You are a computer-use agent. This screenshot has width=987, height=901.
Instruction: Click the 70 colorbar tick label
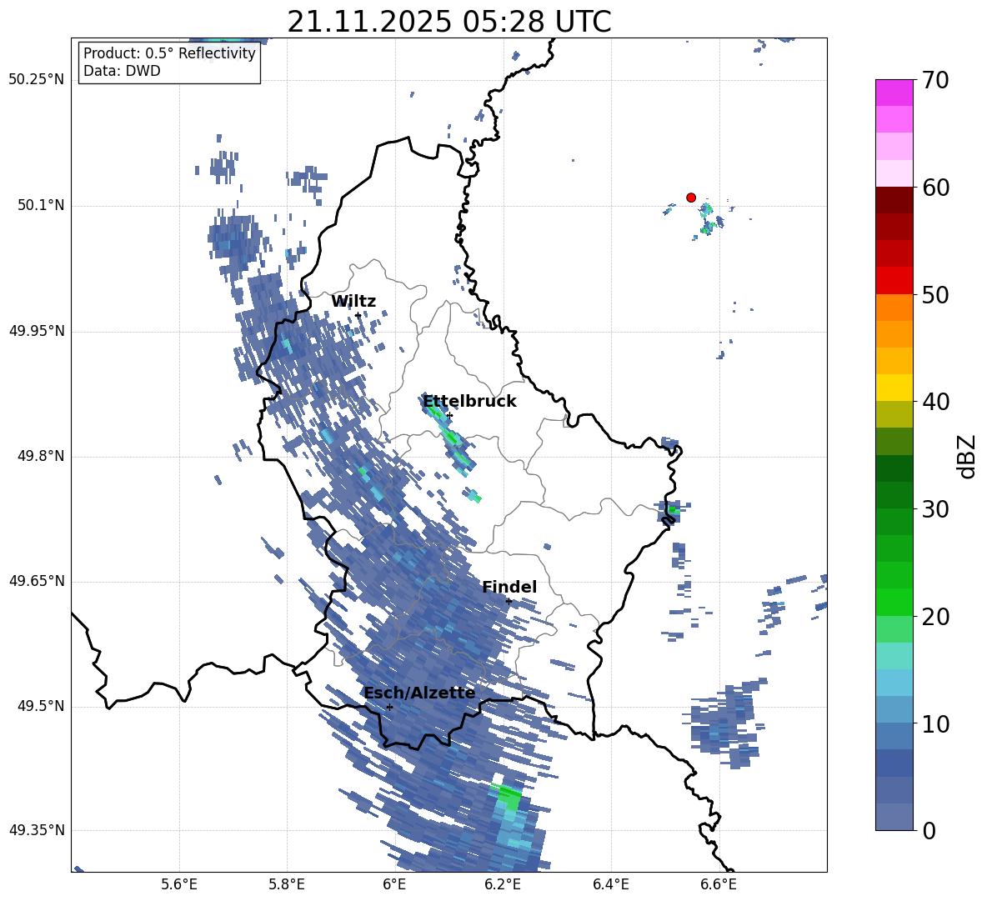[935, 81]
